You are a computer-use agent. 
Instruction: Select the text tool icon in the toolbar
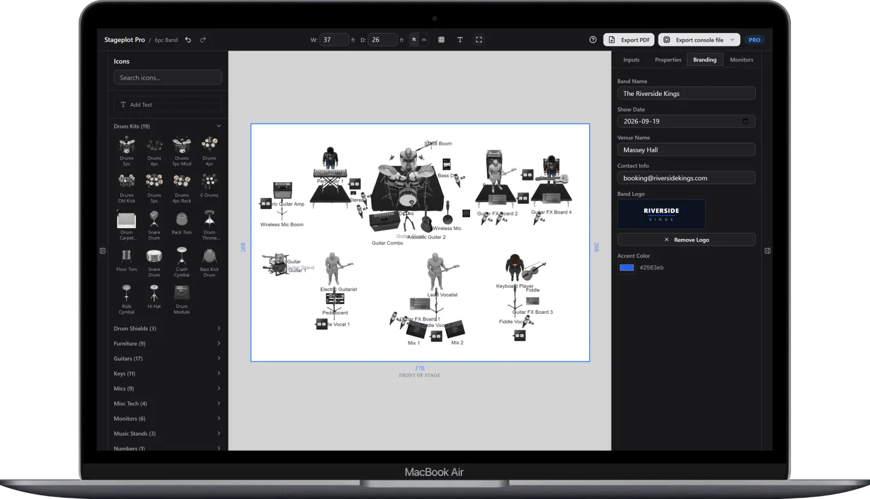pos(460,40)
